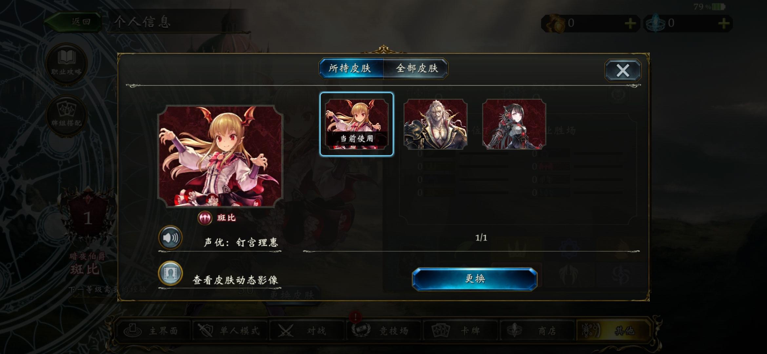Select the dark-haired girl skin
The height and width of the screenshot is (354, 767).
(514, 124)
